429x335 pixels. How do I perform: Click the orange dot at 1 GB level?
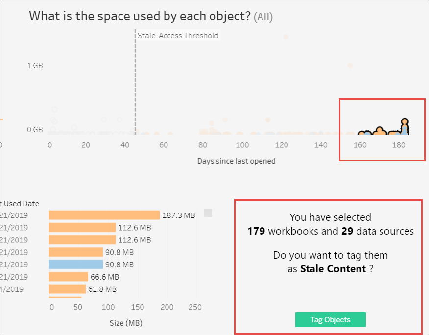[350, 65]
